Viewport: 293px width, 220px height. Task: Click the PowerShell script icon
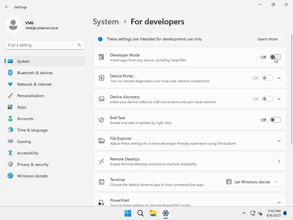click(102, 203)
